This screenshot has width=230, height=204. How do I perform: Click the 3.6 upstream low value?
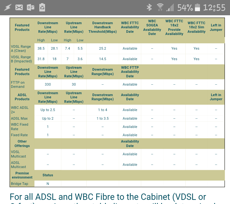click(80, 59)
